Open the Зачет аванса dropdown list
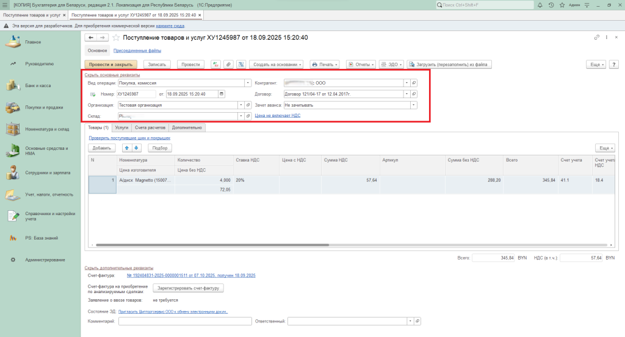This screenshot has width=625, height=337. (x=413, y=105)
